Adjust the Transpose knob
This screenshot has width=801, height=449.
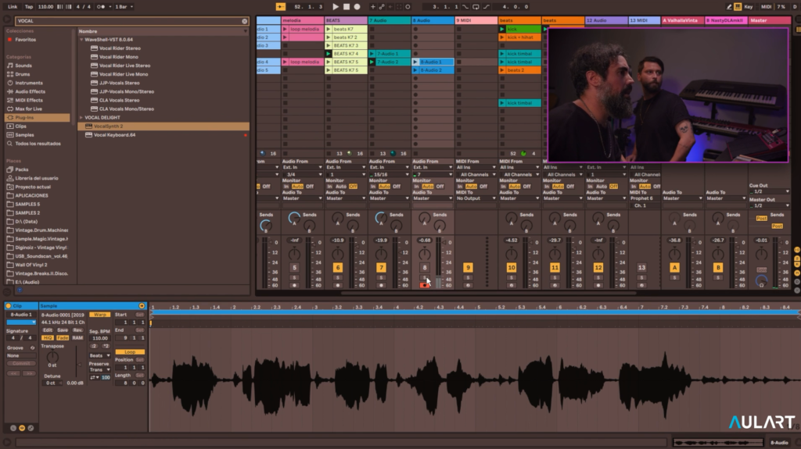52,357
